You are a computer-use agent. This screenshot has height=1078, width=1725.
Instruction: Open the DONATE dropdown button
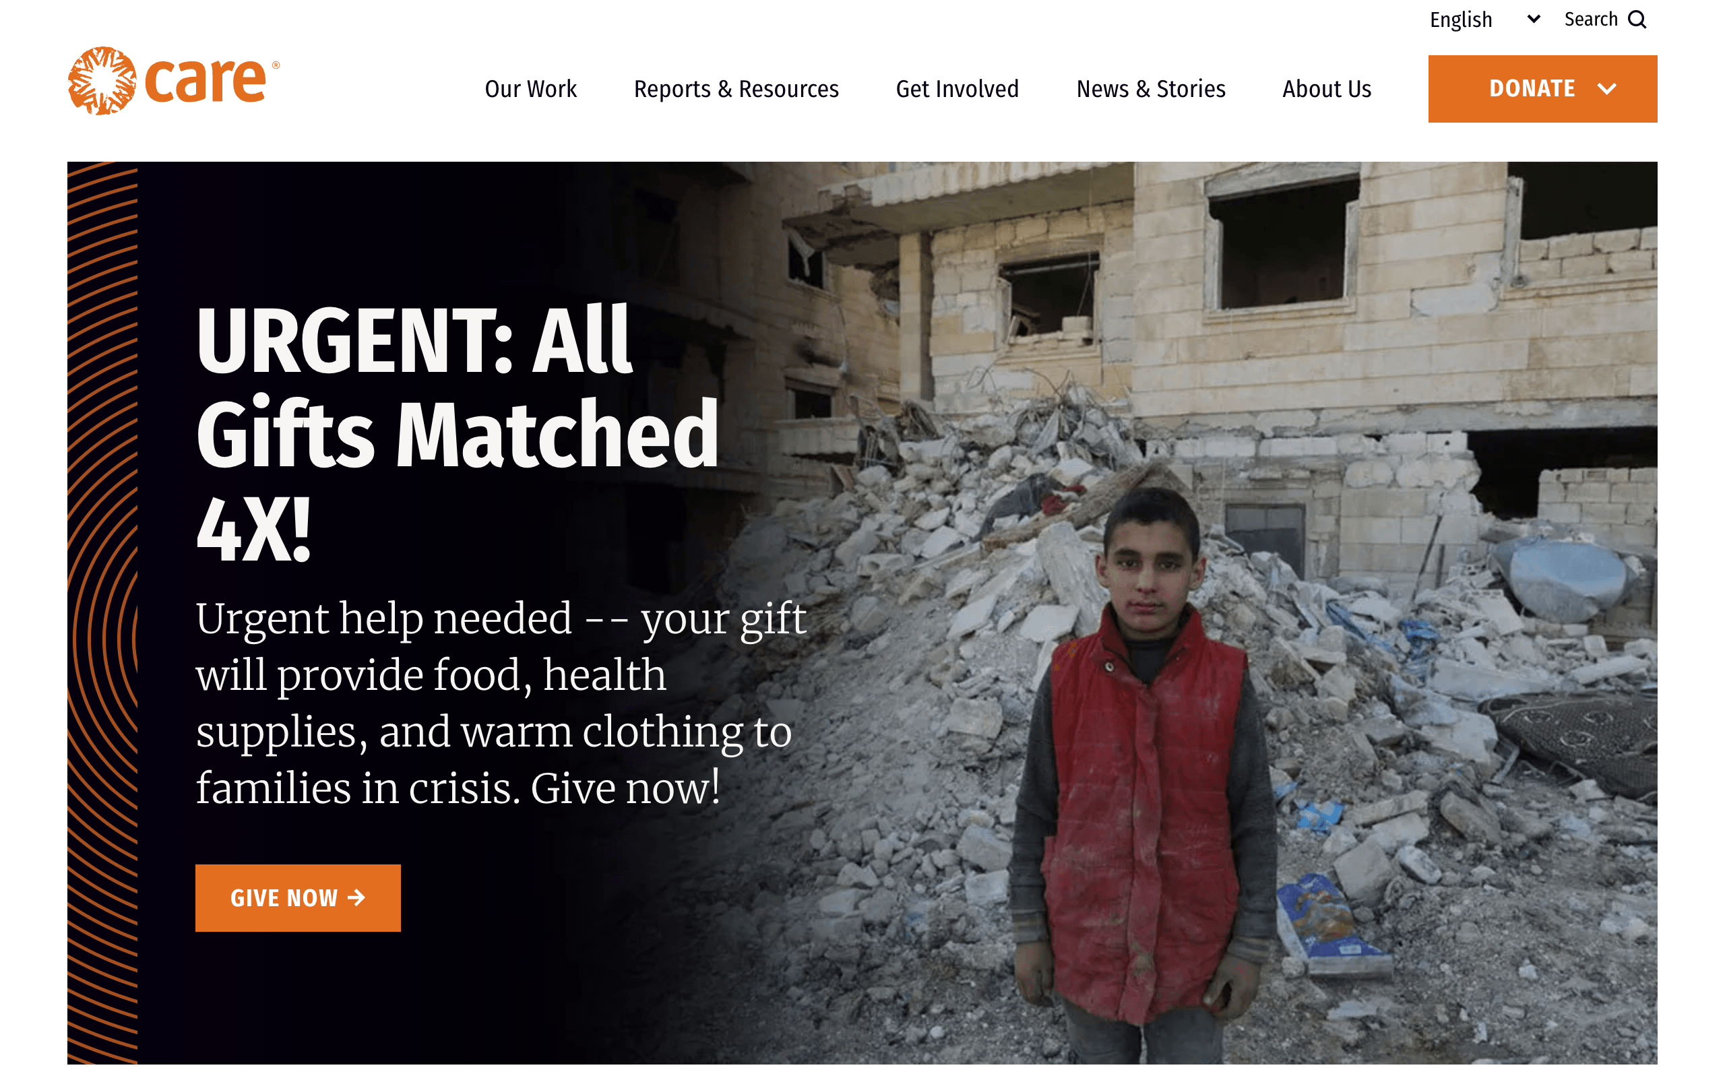click(x=1542, y=88)
